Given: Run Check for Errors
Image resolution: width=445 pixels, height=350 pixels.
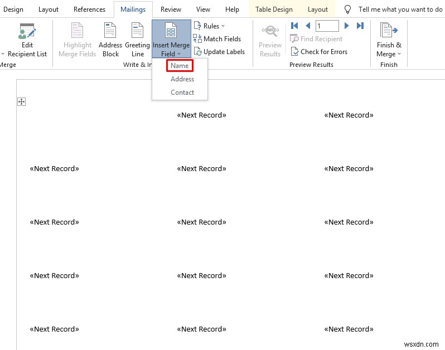Looking at the screenshot, I should pos(319,52).
